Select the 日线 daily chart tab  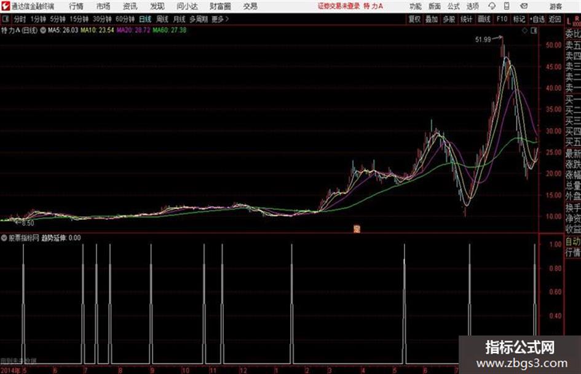145,19
